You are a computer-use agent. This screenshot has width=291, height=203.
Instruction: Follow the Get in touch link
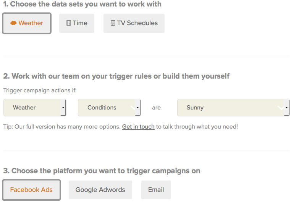tap(138, 126)
